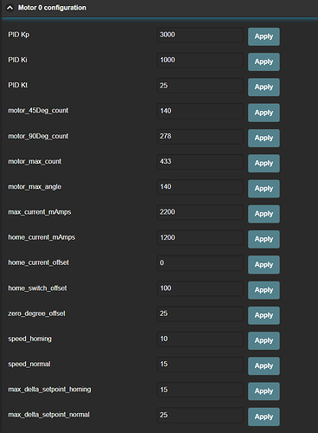Apply the zero_degree_offset setting
Image resolution: width=318 pixels, height=433 pixels.
pyautogui.click(x=264, y=315)
